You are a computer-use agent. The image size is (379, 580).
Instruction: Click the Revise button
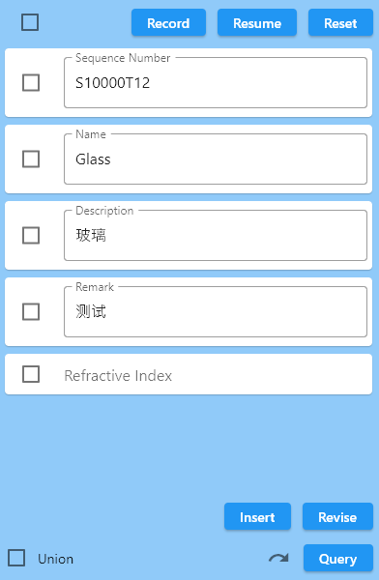[337, 516]
